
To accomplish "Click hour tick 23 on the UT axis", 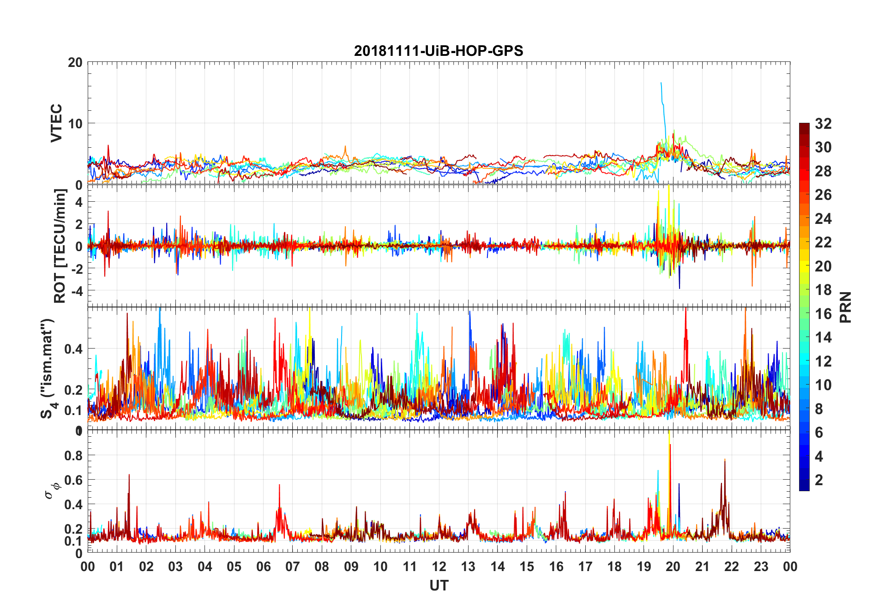I will point(761,566).
